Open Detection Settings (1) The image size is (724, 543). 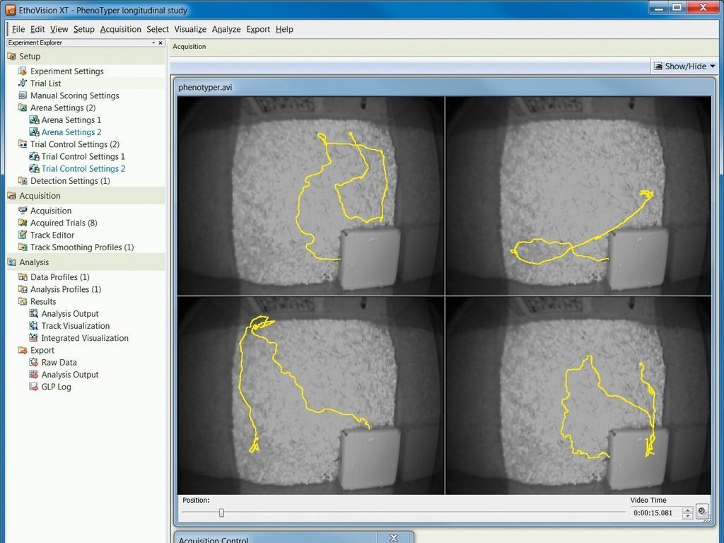pos(70,181)
